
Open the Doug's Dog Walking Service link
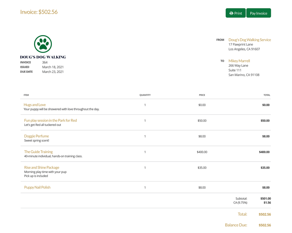click(250, 40)
